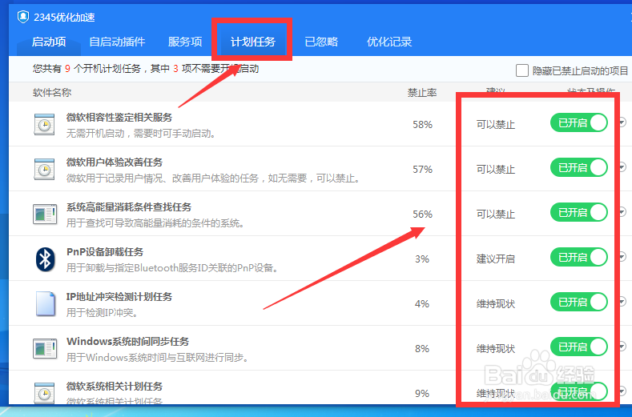The width and height of the screenshot is (632, 417).
Task: Click the 2345优化加速 window title
Action: pyautogui.click(x=64, y=18)
